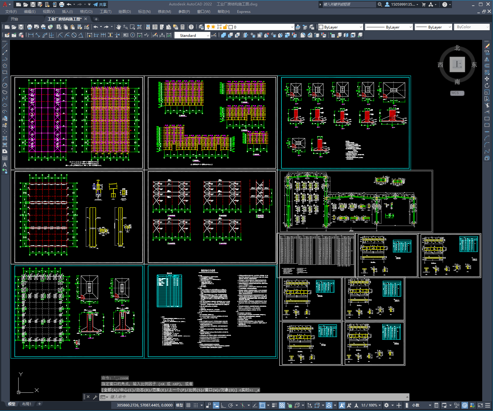Open the Autodesk App Store cart icon
This screenshot has width=493, height=411.
(x=424, y=4)
